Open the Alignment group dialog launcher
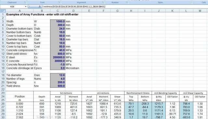The width and height of the screenshot is (208, 119). coord(103,2)
